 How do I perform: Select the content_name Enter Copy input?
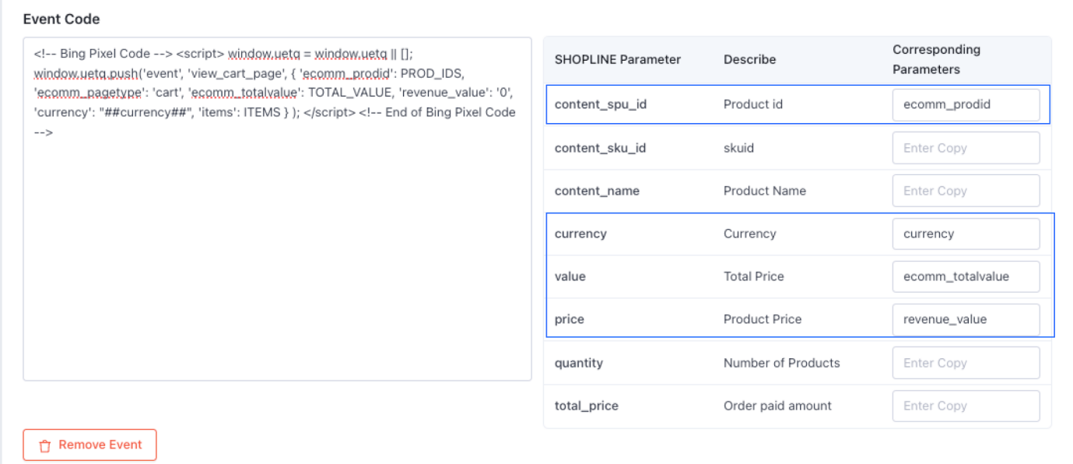coord(965,191)
